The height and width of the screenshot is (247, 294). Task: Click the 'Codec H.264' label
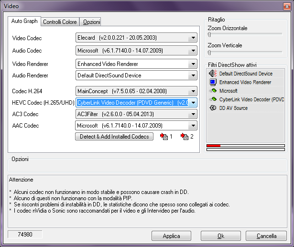(27, 91)
